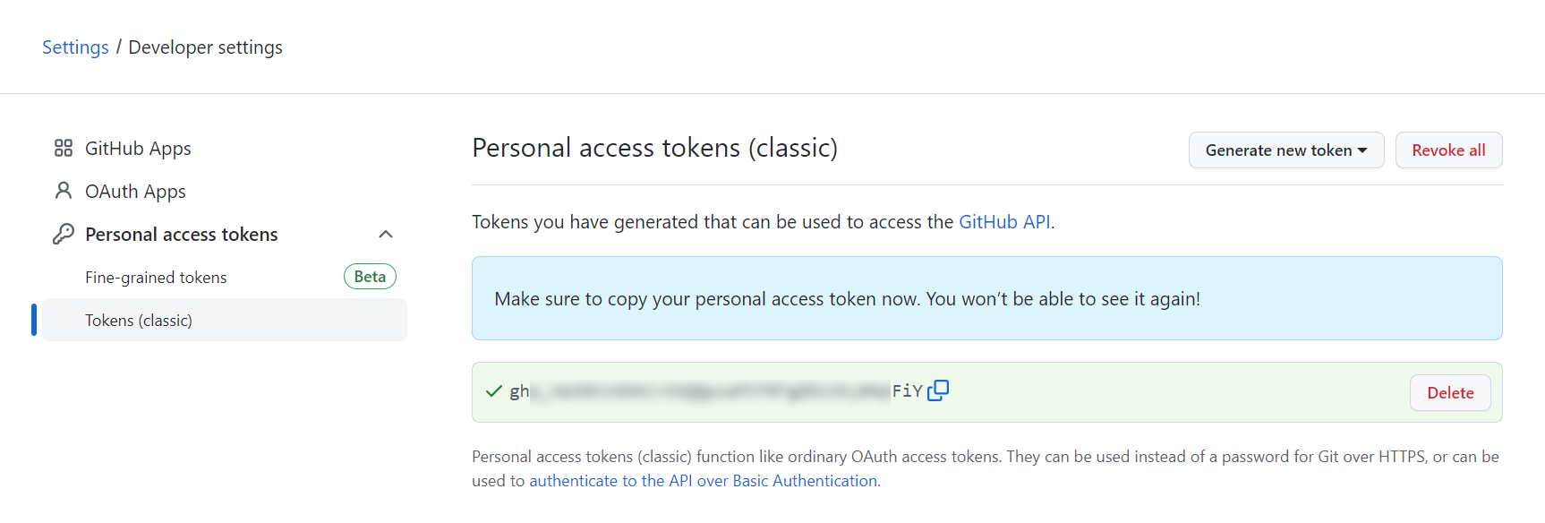Select Fine-grained tokens in the sidebar

click(x=156, y=278)
